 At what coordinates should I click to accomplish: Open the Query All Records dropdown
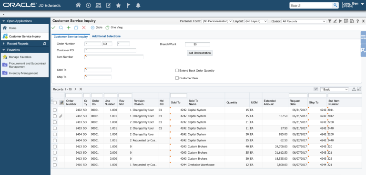click(304, 21)
